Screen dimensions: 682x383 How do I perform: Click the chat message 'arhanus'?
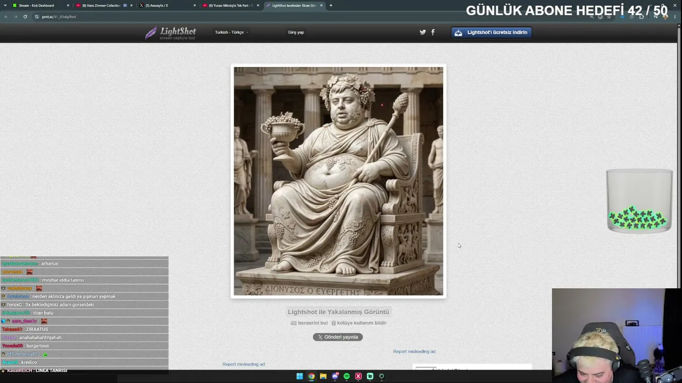(x=50, y=264)
